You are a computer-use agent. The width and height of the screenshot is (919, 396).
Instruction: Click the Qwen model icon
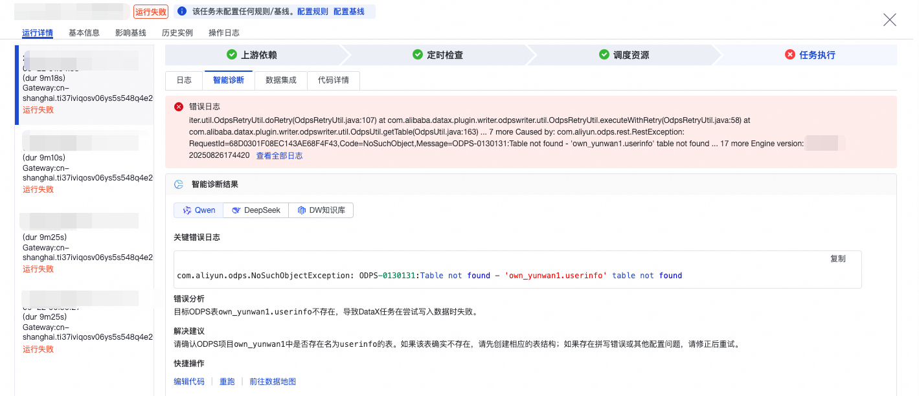pyautogui.click(x=187, y=210)
